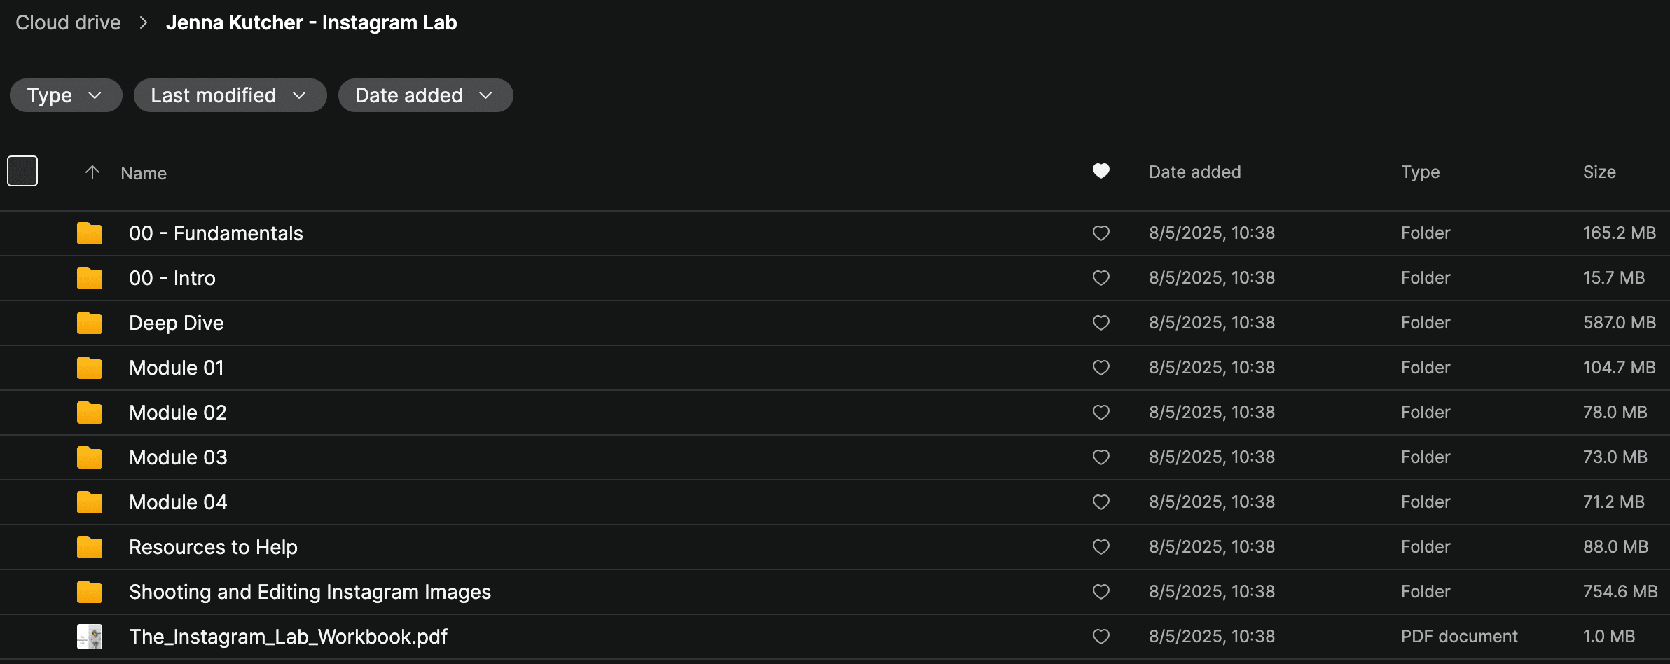Image resolution: width=1670 pixels, height=664 pixels.
Task: Click the favorites heart icon in column header
Action: [x=1100, y=171]
